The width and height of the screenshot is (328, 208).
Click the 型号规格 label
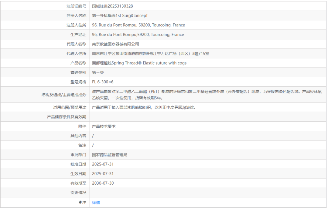78,82
